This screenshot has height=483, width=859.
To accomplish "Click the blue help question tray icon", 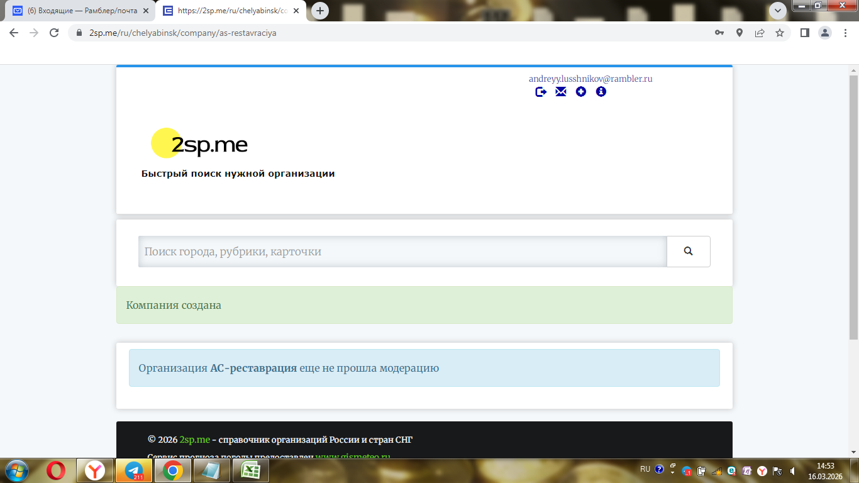I will 659,469.
